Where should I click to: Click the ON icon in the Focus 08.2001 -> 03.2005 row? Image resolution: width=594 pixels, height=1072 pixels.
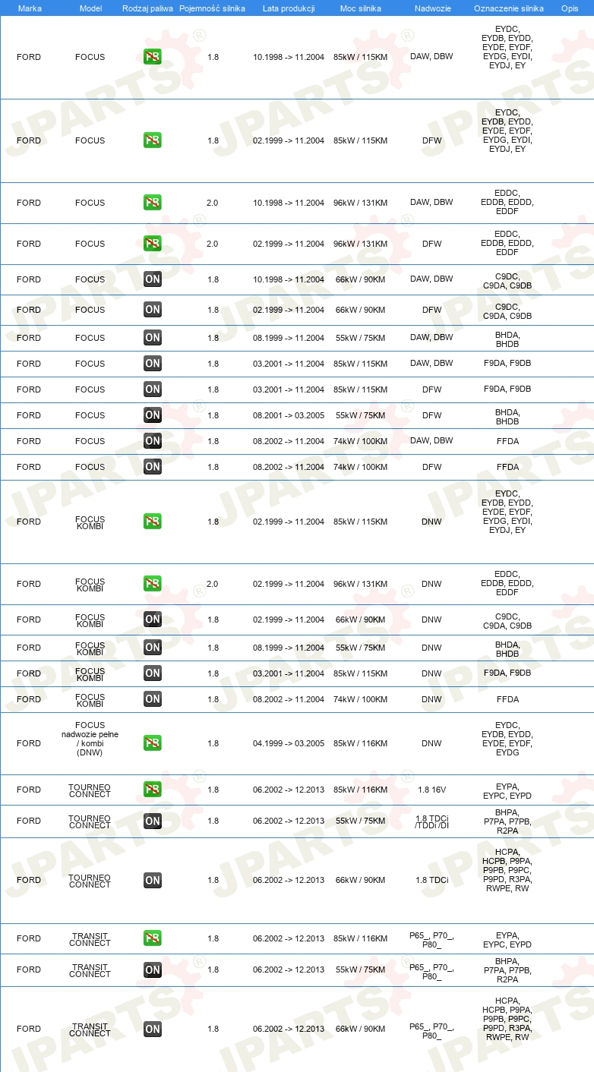[x=153, y=415]
